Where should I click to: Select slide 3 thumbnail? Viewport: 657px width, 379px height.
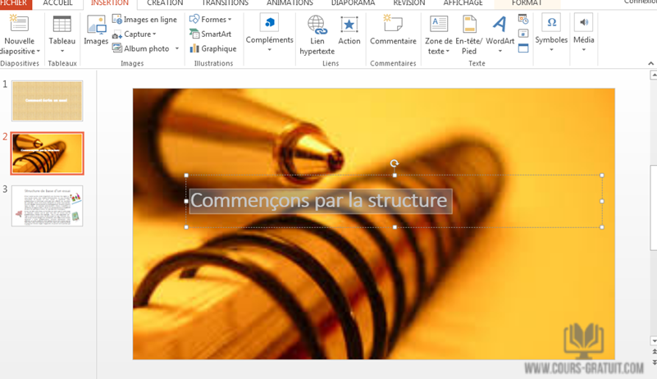tap(48, 206)
